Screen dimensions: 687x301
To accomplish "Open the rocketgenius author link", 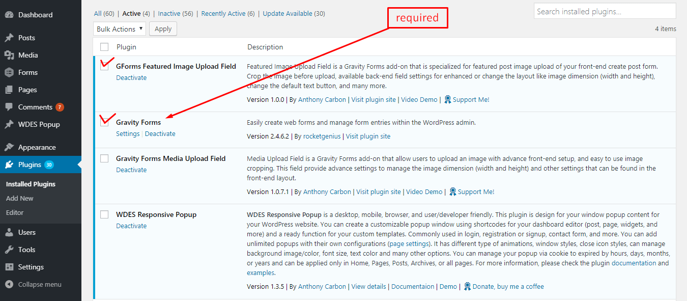I will [322, 136].
